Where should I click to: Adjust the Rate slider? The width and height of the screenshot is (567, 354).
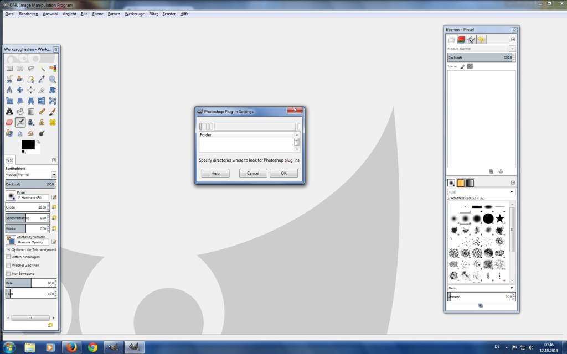coord(31,283)
